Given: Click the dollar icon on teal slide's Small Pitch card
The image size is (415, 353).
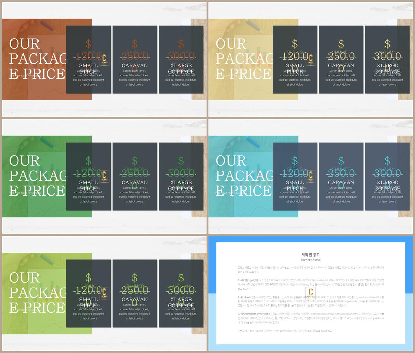Looking at the screenshot, I should (x=295, y=161).
